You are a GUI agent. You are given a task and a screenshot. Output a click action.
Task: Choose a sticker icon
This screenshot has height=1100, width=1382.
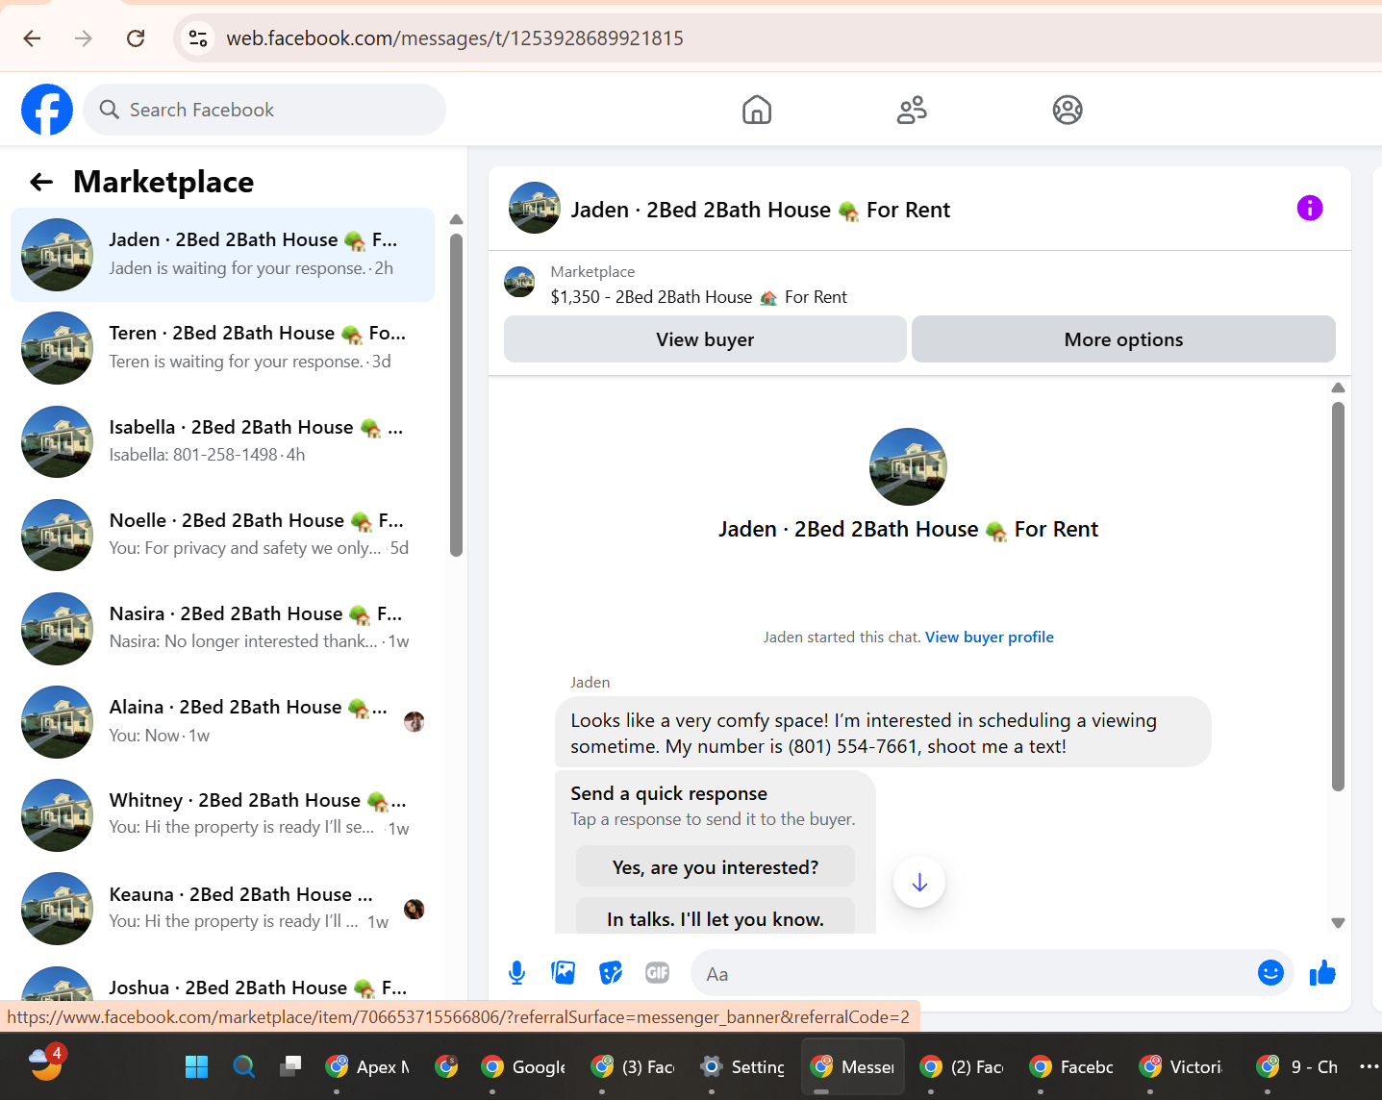point(611,973)
